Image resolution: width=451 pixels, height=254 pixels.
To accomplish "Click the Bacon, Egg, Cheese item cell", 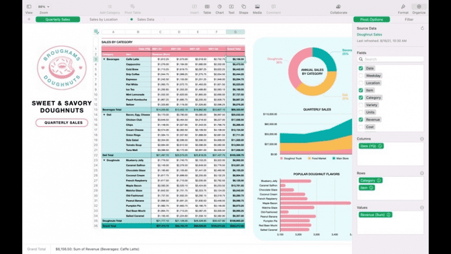I will click(x=138, y=115).
